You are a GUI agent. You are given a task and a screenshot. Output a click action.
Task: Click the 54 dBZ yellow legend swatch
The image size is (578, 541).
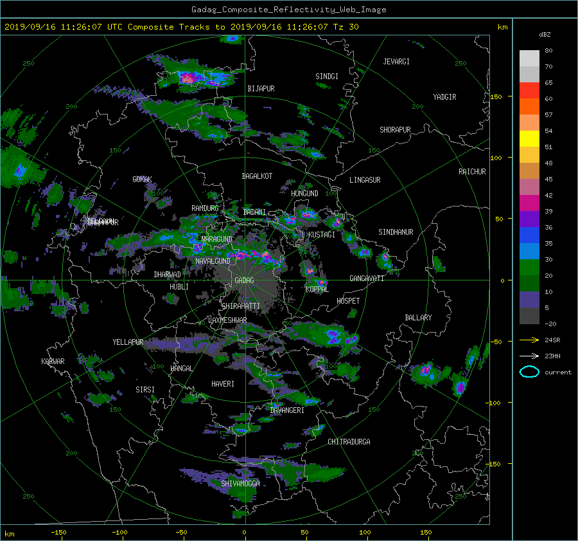click(x=529, y=139)
